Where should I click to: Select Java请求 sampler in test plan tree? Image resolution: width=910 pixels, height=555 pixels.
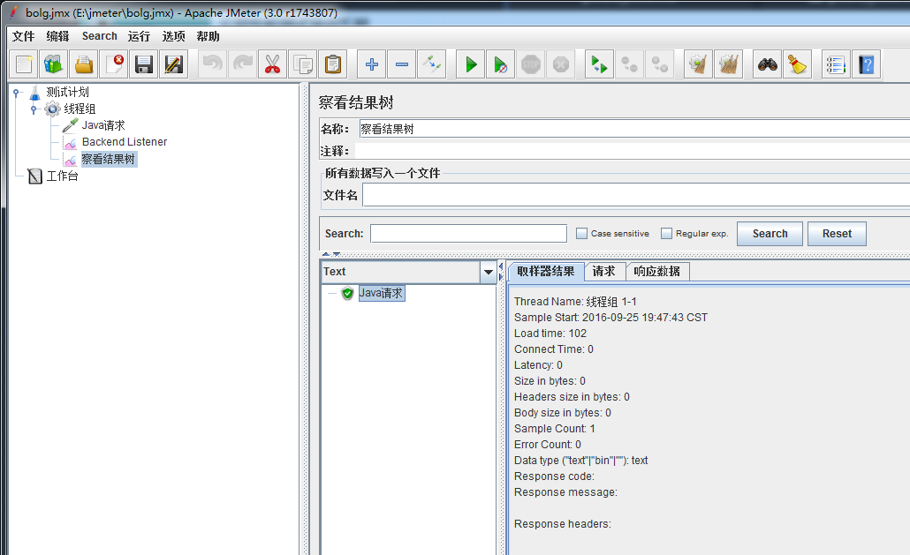[x=103, y=125]
